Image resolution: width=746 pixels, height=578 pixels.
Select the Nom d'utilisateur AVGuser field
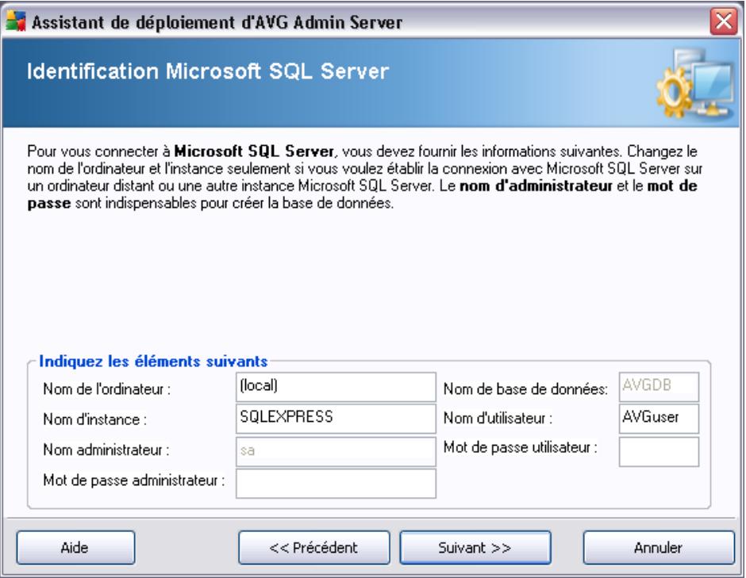coord(659,419)
